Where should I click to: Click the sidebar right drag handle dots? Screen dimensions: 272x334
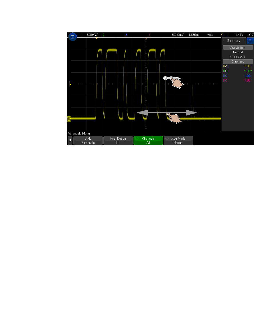coord(245,40)
